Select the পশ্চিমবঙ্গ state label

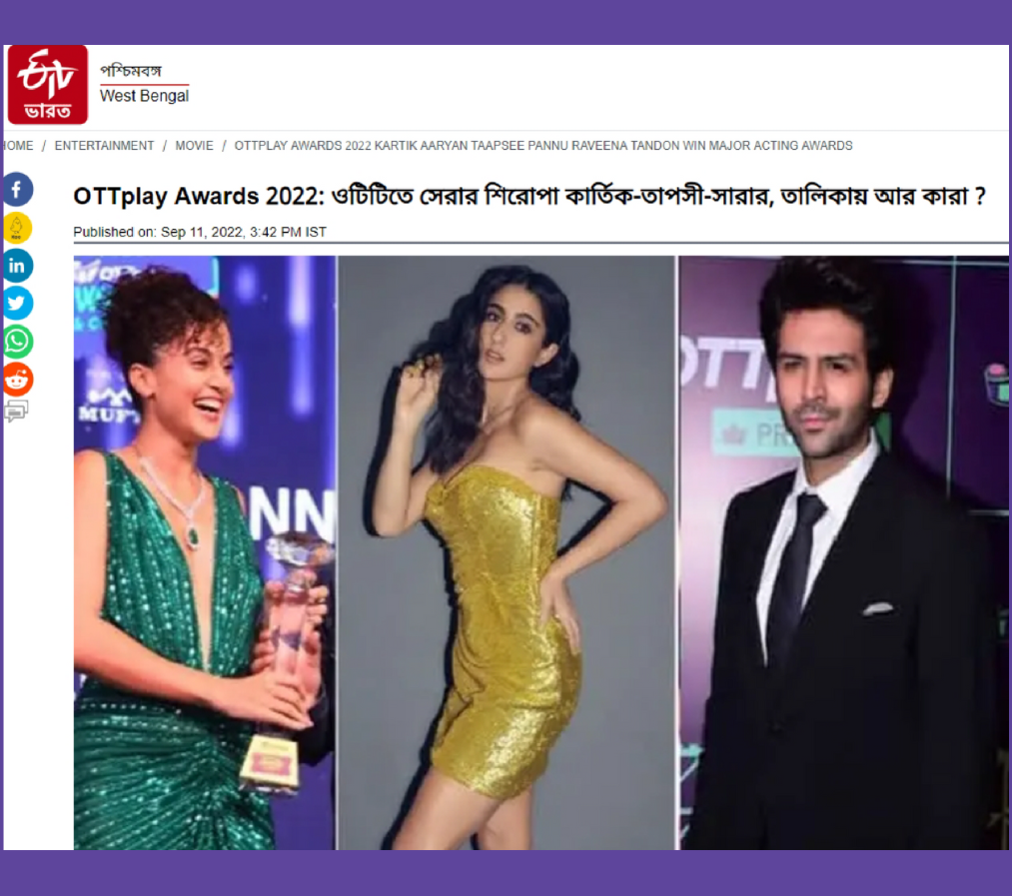click(131, 70)
